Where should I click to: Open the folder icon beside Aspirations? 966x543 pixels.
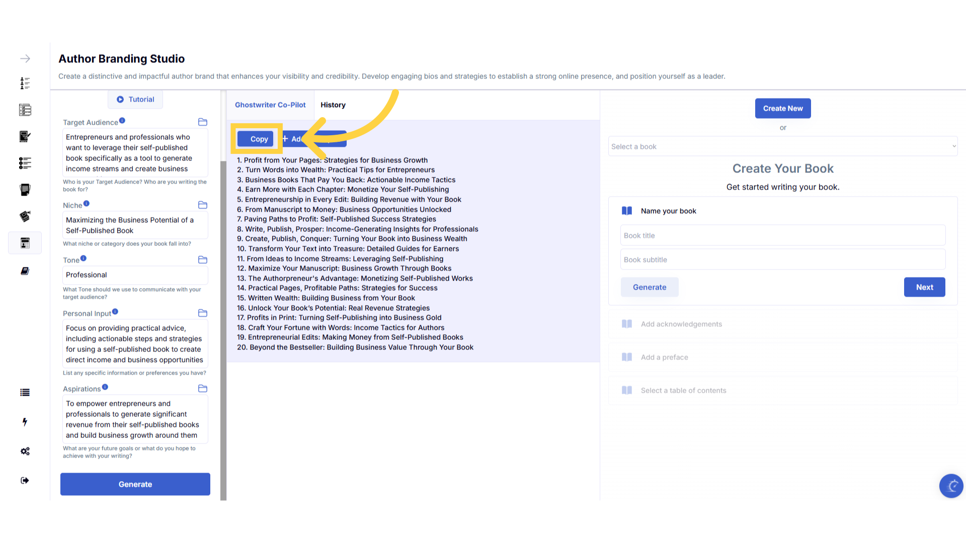point(203,389)
